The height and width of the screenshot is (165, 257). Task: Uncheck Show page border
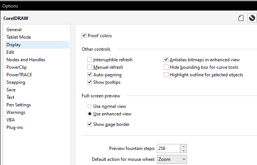pos(90,124)
